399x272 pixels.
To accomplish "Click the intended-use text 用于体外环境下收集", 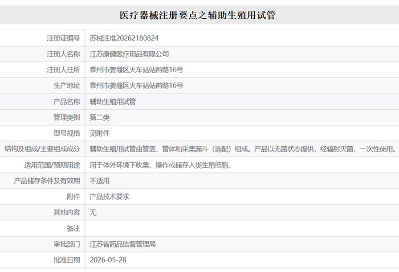I will pos(161,165).
